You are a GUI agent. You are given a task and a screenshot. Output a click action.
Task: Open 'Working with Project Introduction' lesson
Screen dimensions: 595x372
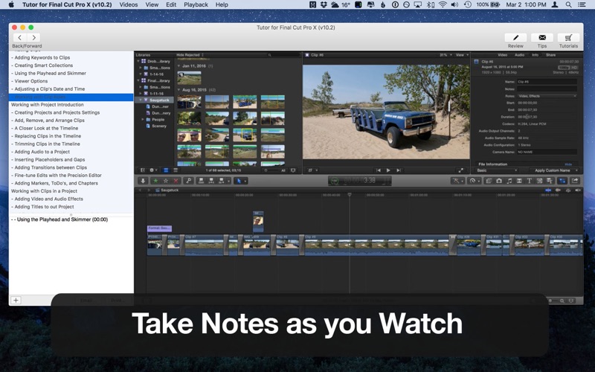[x=48, y=105]
